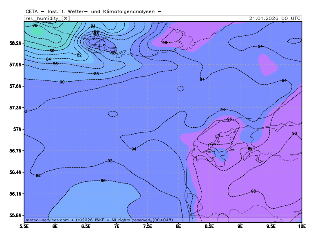Screen dimensions: 326x244
Task: Select the 6.5E longitude label
Action: (86, 226)
